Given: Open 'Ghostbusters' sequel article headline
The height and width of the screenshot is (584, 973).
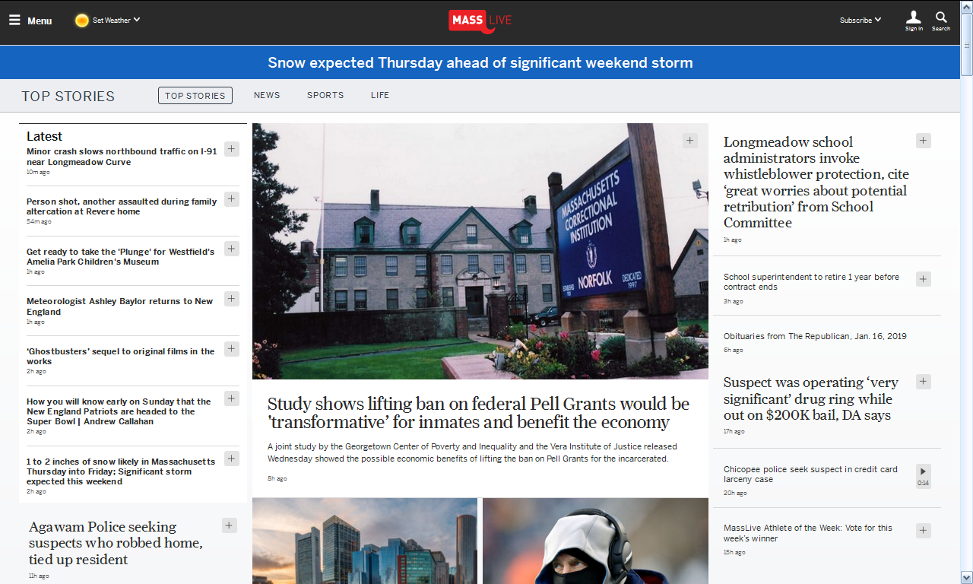Looking at the screenshot, I should [x=121, y=357].
